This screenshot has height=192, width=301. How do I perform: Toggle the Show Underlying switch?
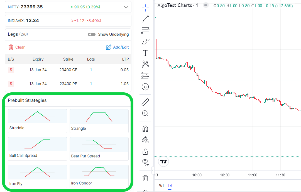click(x=92, y=34)
